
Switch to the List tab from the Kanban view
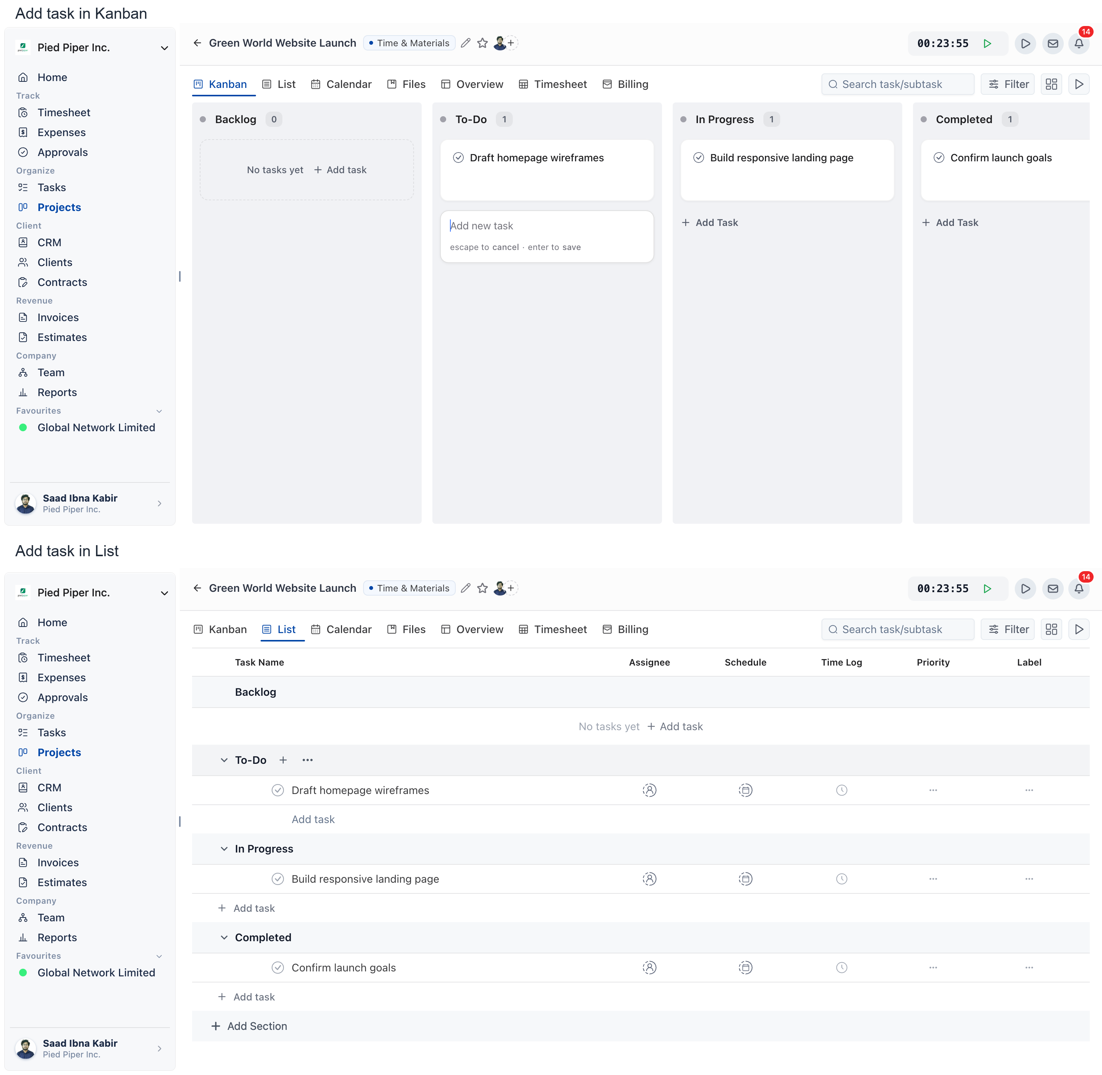click(x=279, y=84)
